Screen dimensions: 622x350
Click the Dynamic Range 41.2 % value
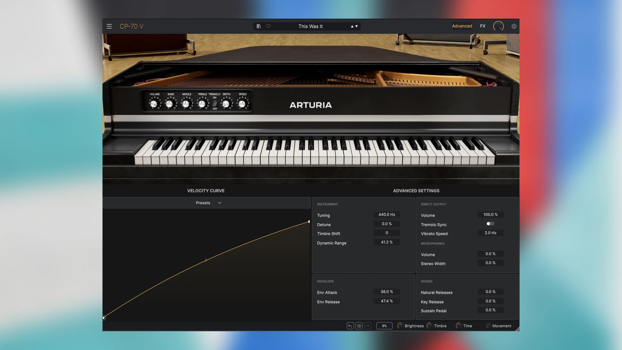click(x=387, y=242)
